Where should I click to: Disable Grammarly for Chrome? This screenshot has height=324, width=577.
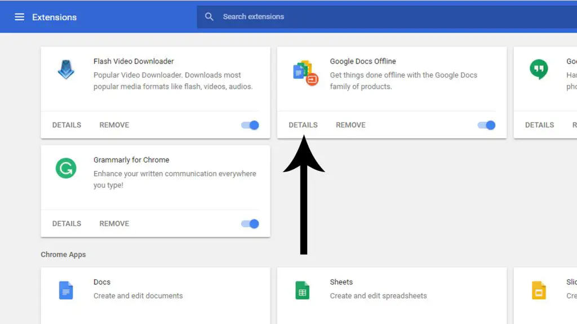(250, 223)
